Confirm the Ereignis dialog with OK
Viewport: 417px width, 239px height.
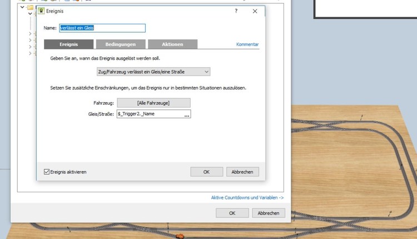(x=207, y=172)
